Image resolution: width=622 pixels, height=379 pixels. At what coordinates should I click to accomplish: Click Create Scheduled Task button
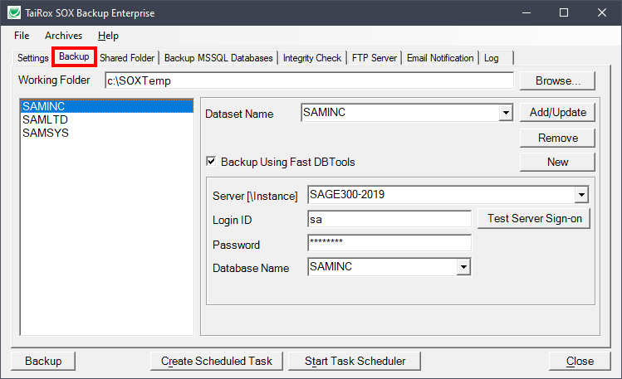coord(216,361)
